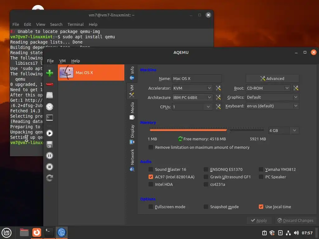Enable ENSONIQ ES1370 audio card
Screen dimensions: 319x239
(x=206, y=169)
